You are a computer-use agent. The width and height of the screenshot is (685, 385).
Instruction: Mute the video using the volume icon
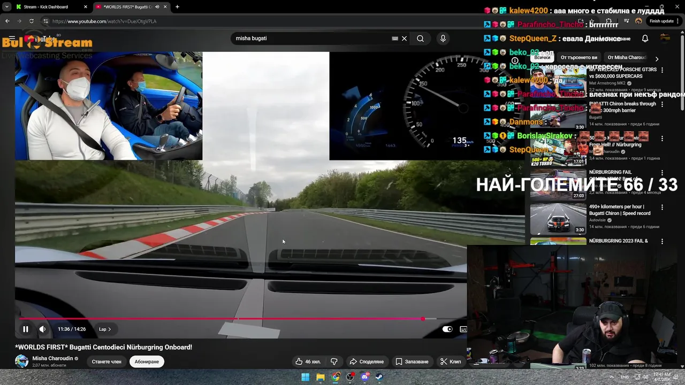pos(42,329)
